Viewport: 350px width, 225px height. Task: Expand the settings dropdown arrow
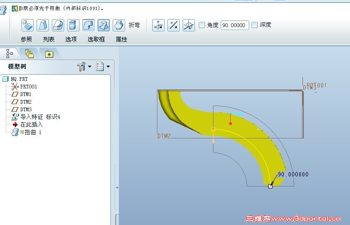pyautogui.click(x=89, y=66)
